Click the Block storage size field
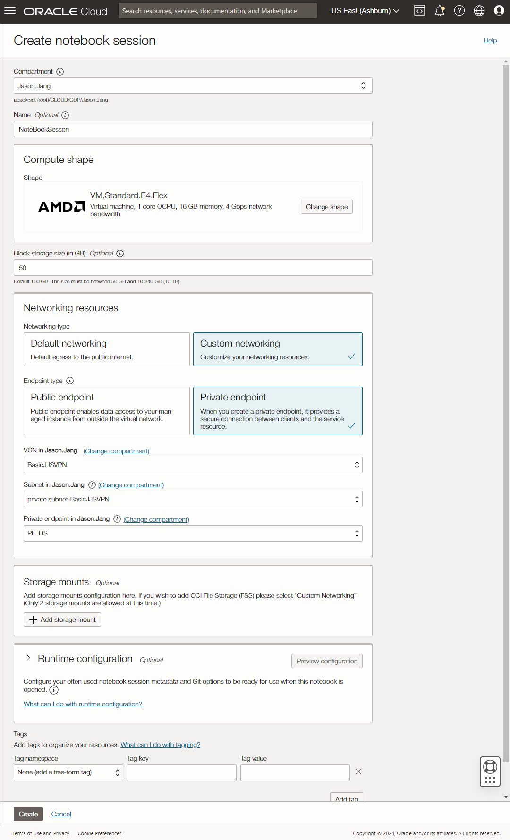This screenshot has height=840, width=510. coord(193,268)
